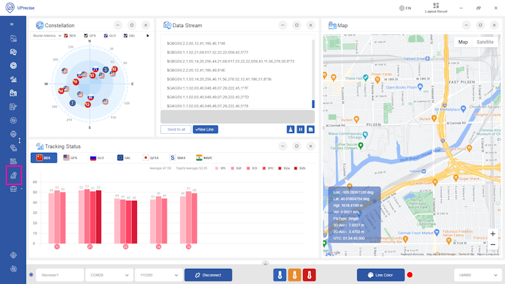Toggle the GPS constellation checkbox
The height and width of the screenshot is (284, 505).
(x=86, y=36)
